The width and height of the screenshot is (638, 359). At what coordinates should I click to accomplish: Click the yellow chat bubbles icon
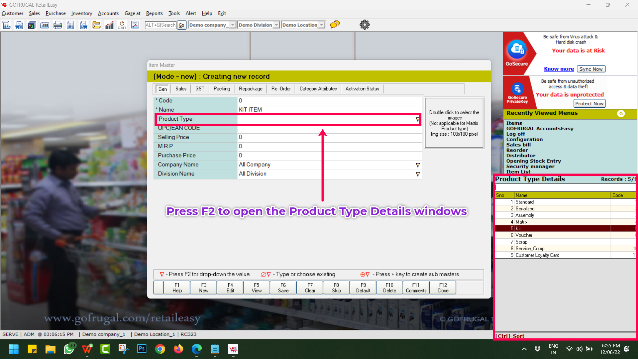[335, 25]
